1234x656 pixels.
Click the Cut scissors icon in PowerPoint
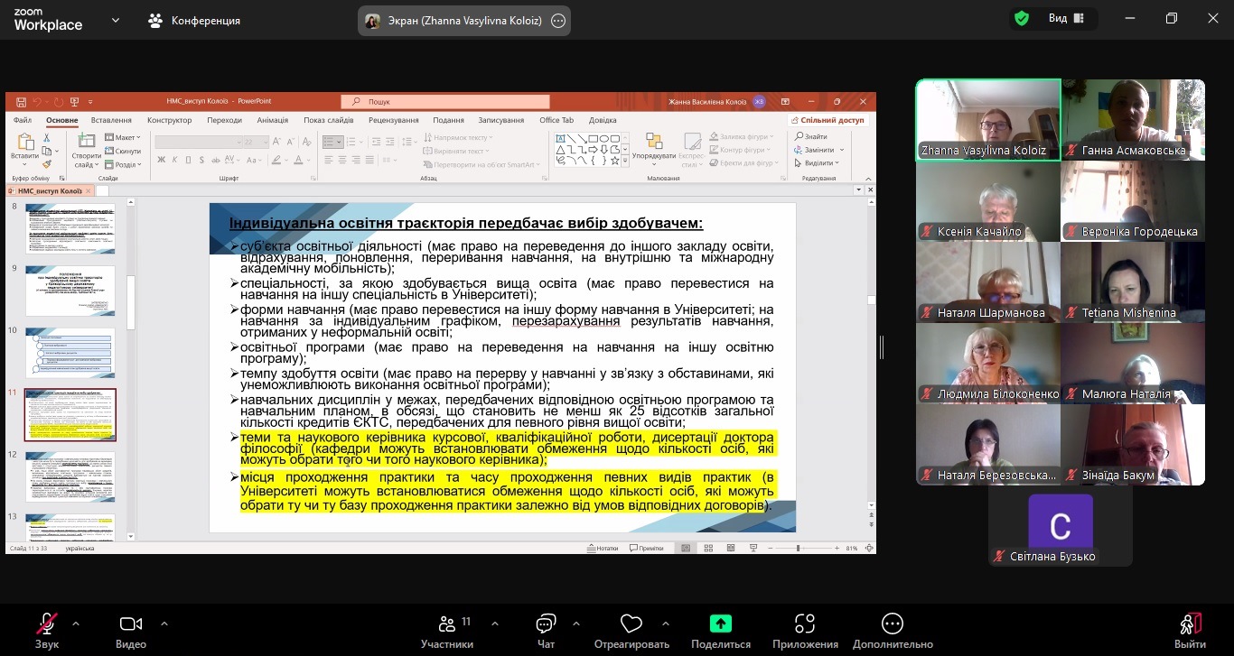tap(47, 138)
